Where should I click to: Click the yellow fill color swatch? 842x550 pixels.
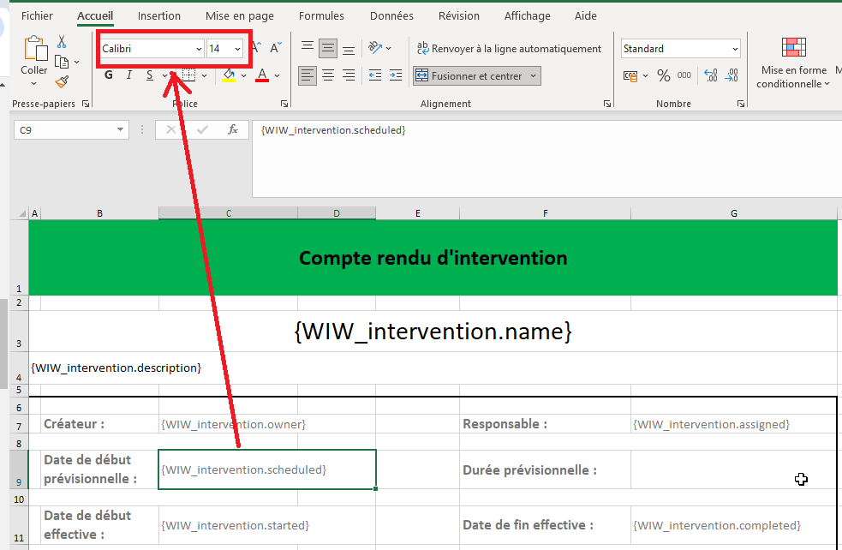tap(229, 75)
